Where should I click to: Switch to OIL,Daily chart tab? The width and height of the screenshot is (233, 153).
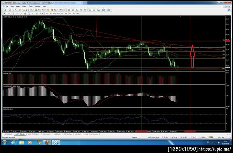(78, 134)
